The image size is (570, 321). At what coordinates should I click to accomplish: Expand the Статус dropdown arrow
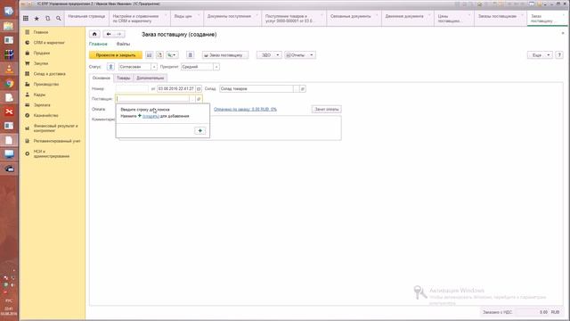pos(154,67)
